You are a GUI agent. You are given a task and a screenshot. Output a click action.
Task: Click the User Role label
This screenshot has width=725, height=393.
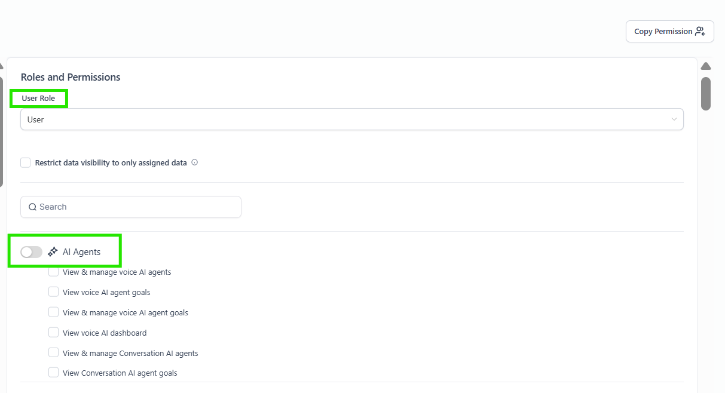(38, 99)
